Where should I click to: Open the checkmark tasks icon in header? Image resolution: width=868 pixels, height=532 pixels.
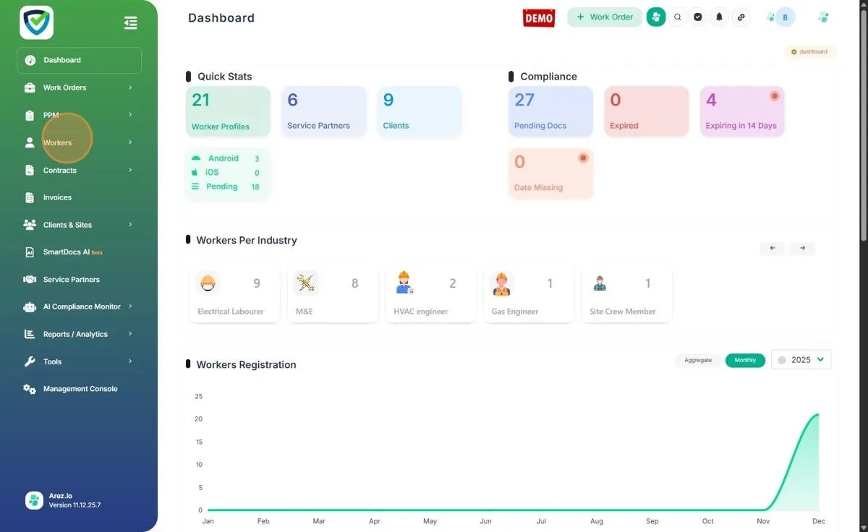698,17
